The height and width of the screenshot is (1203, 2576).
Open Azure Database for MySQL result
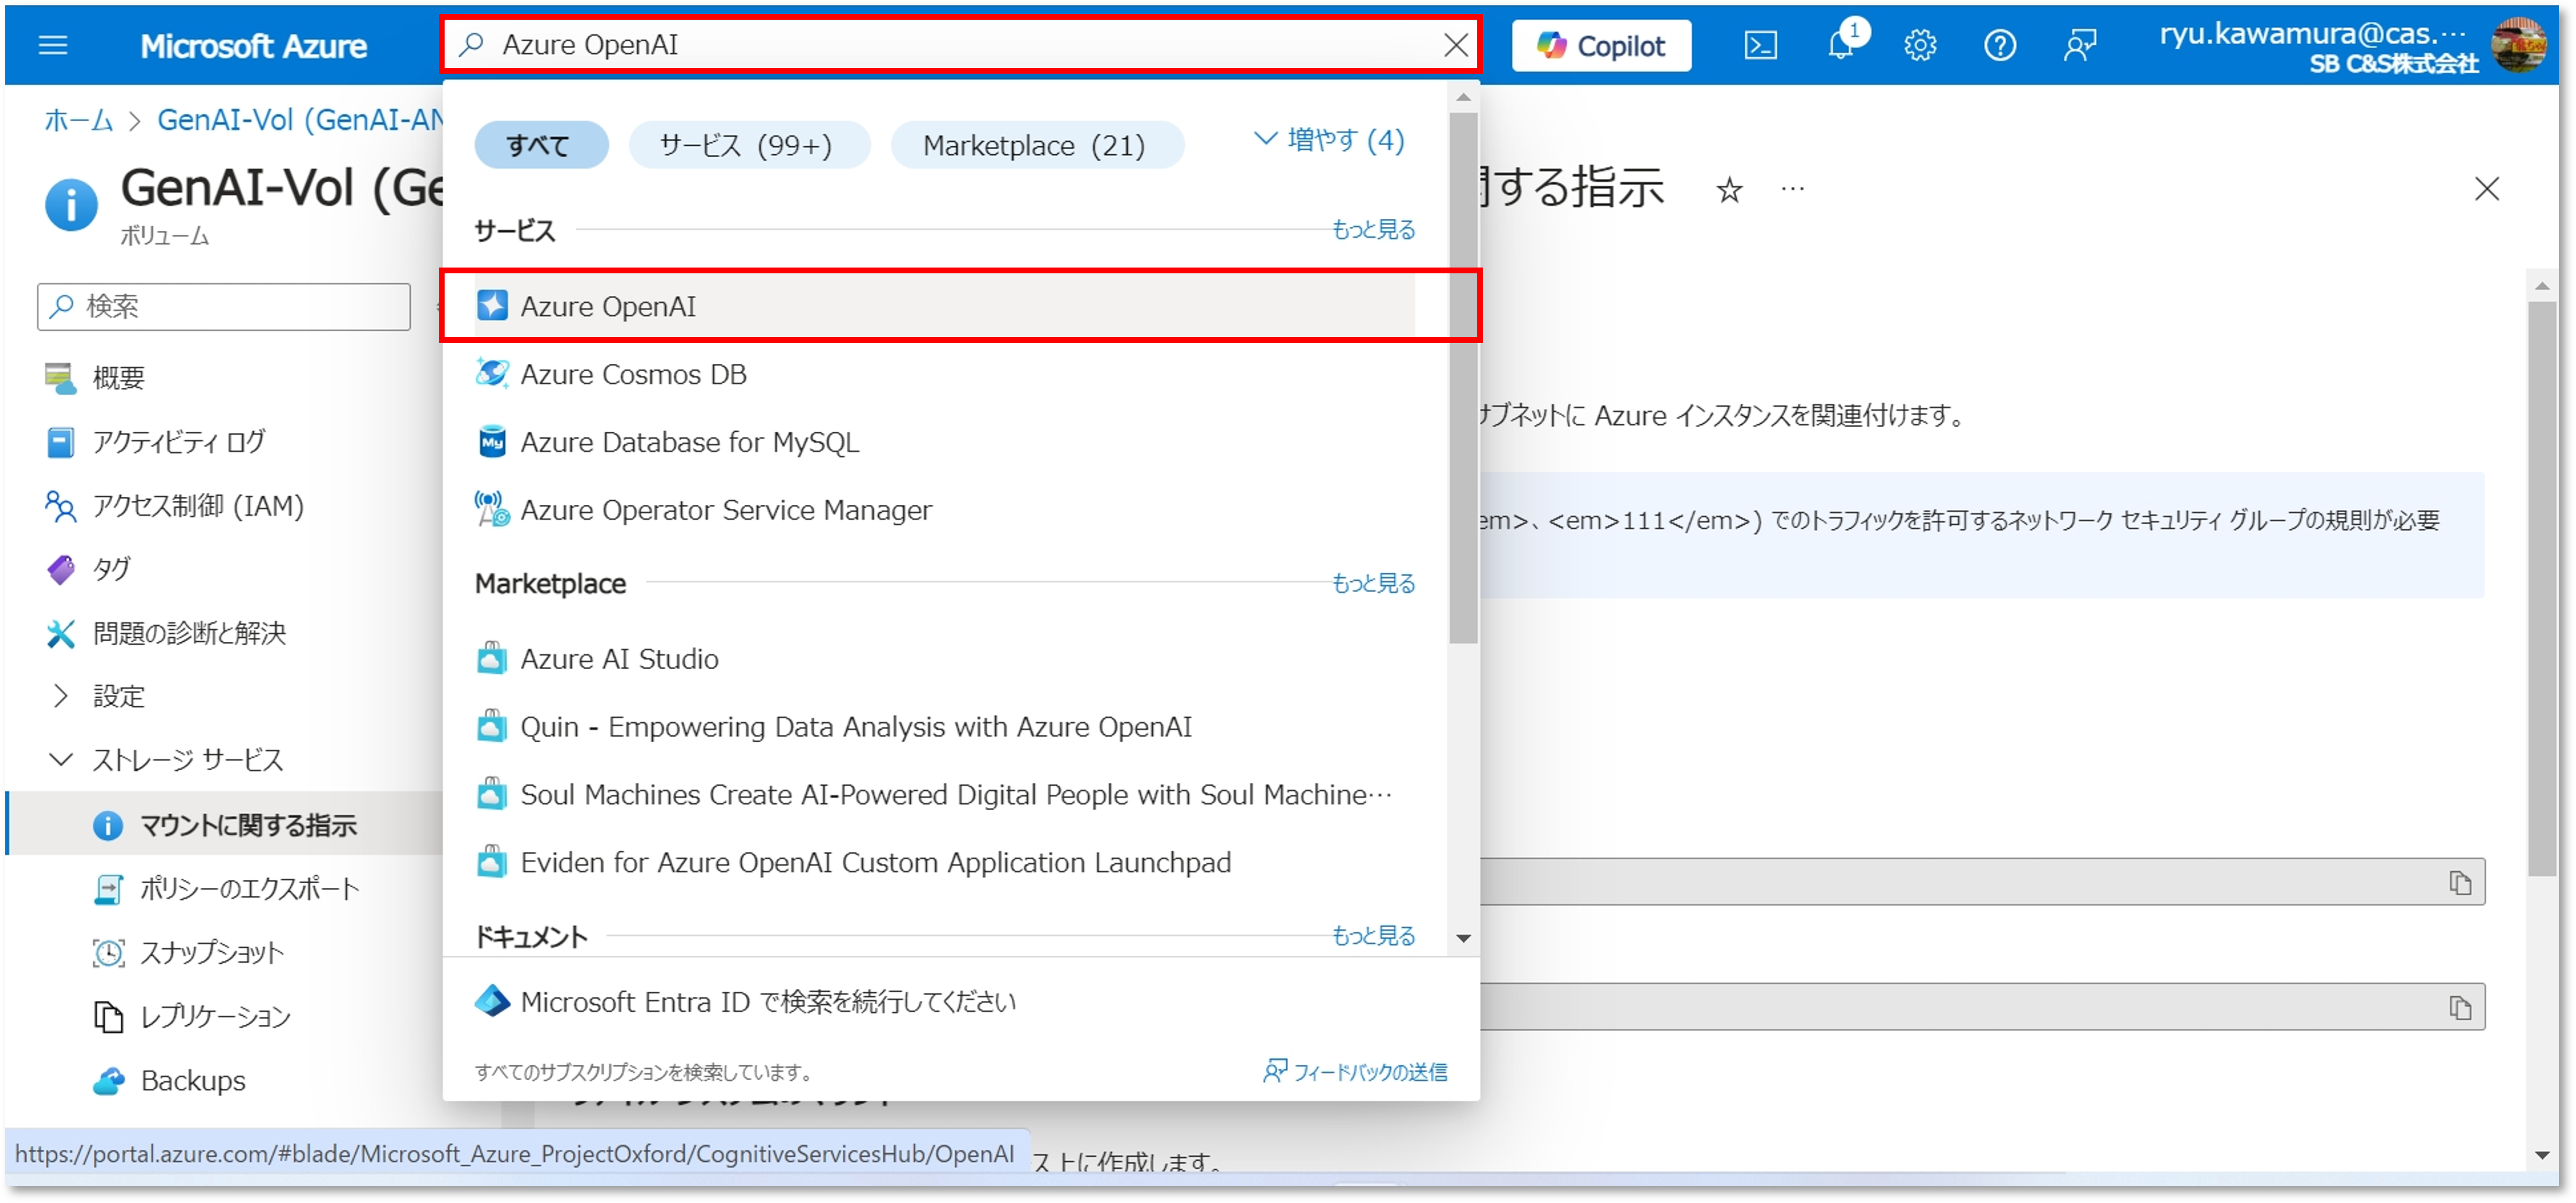pos(944,442)
